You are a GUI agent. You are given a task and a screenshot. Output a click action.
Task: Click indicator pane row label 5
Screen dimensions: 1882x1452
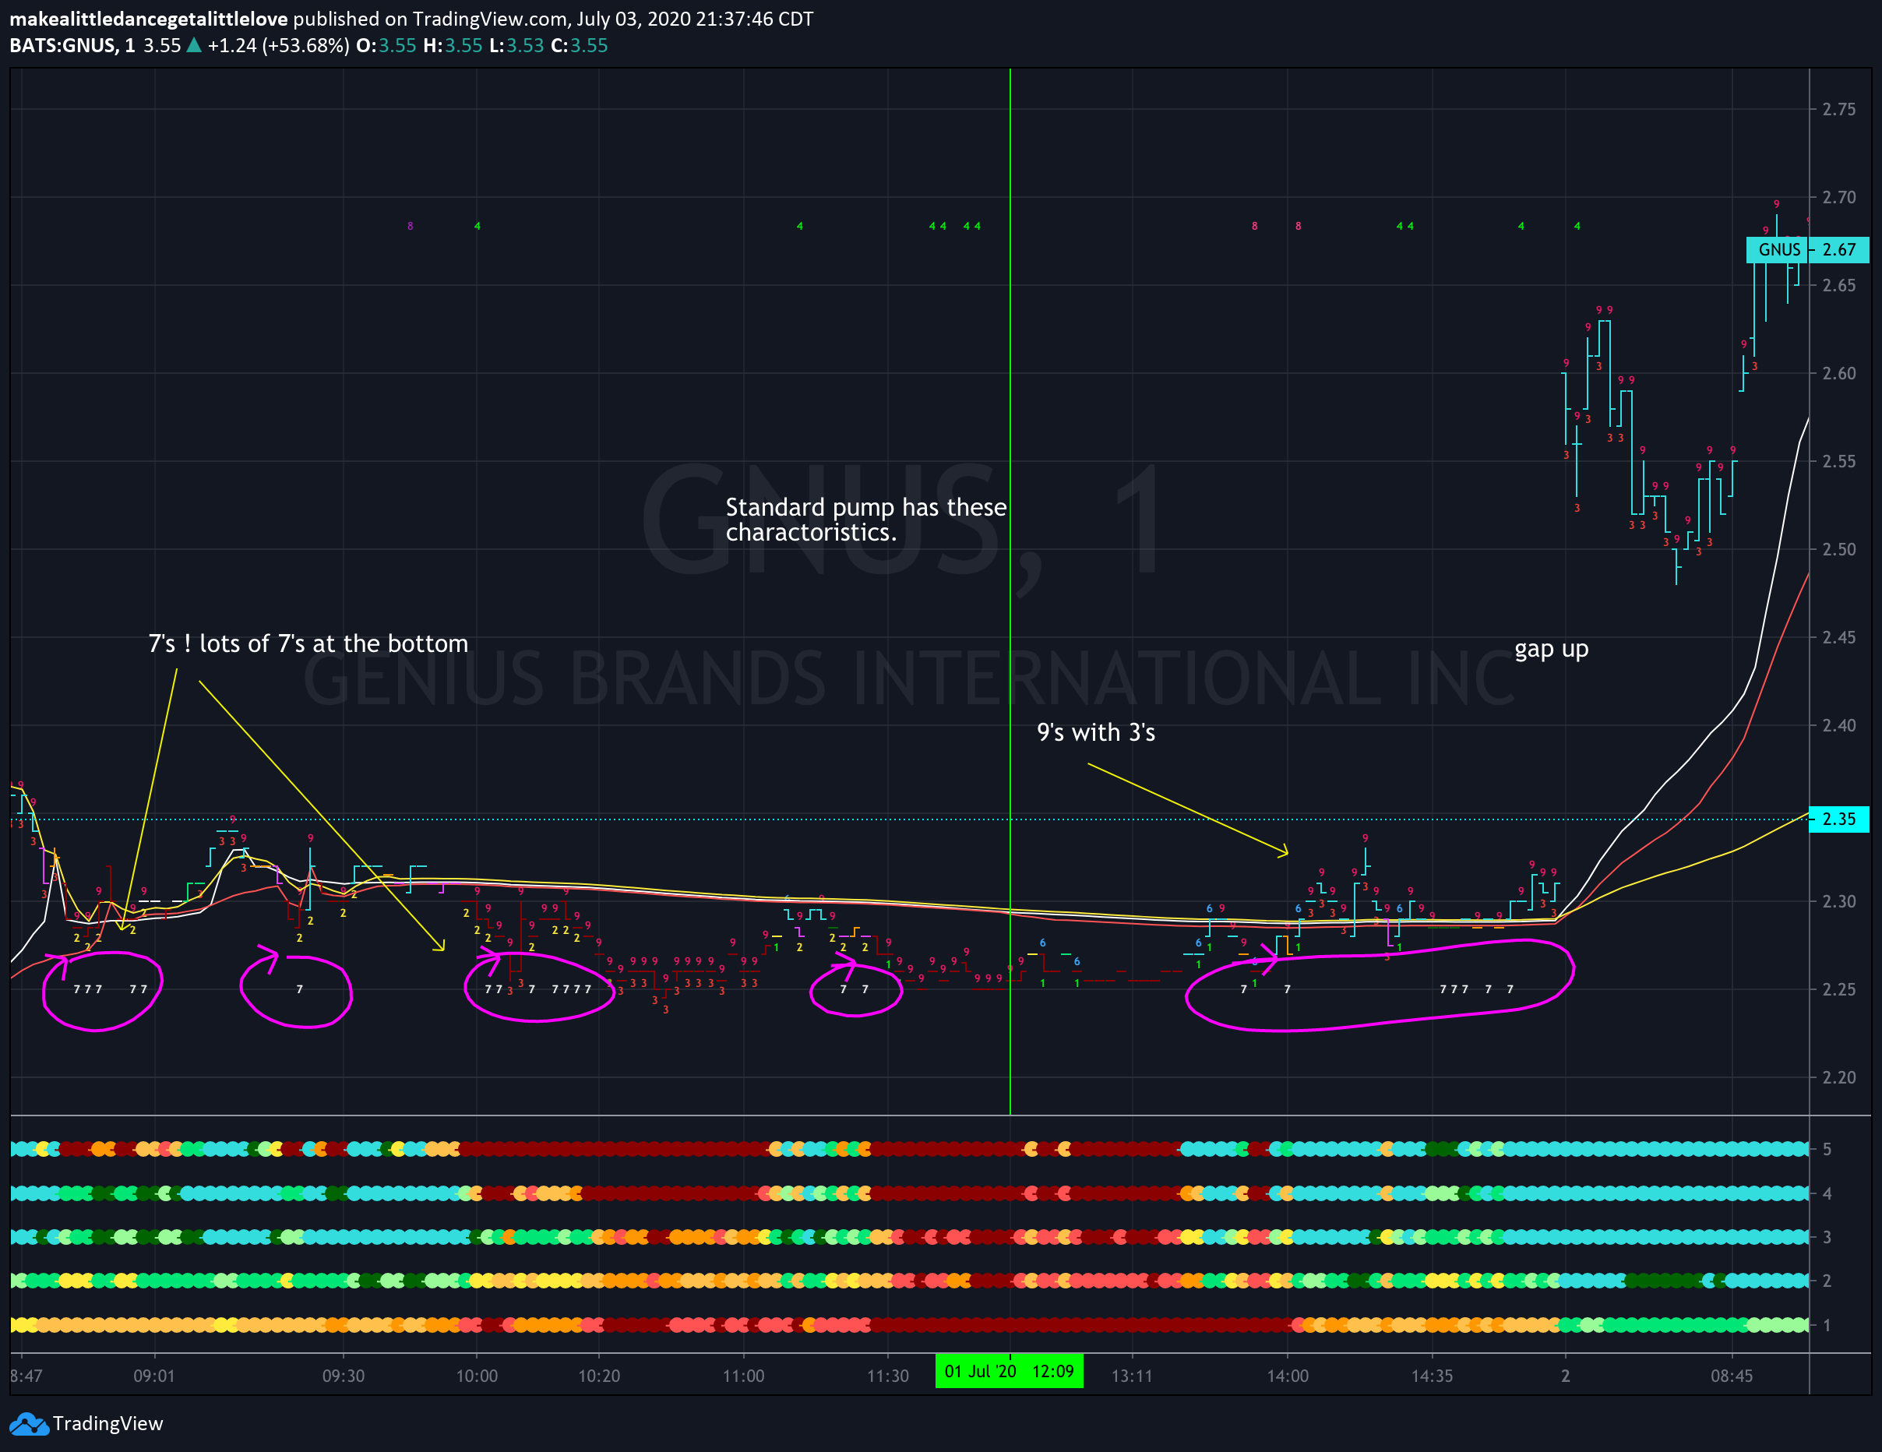[x=1826, y=1149]
